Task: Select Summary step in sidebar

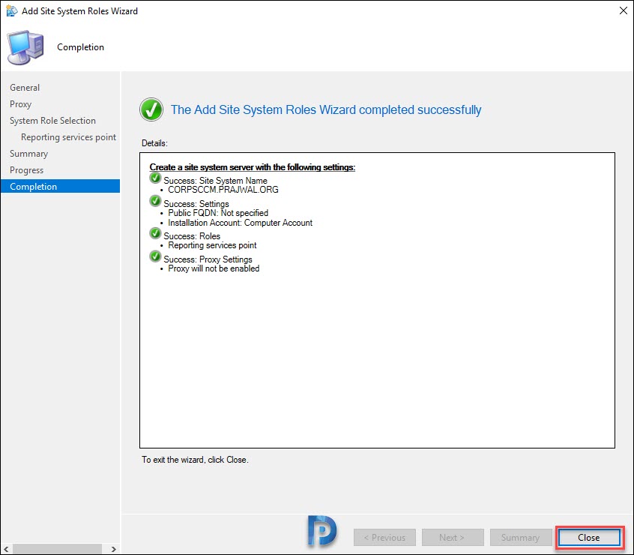Action: click(x=28, y=154)
